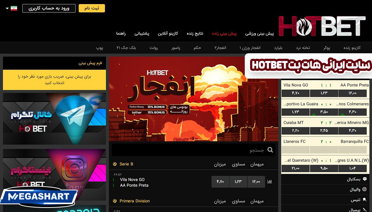Image resolution: width=372 pixels, height=212 pixels.
Task: Pick odds ۱,۲۳ in Serie B match row
Action: 238,181
